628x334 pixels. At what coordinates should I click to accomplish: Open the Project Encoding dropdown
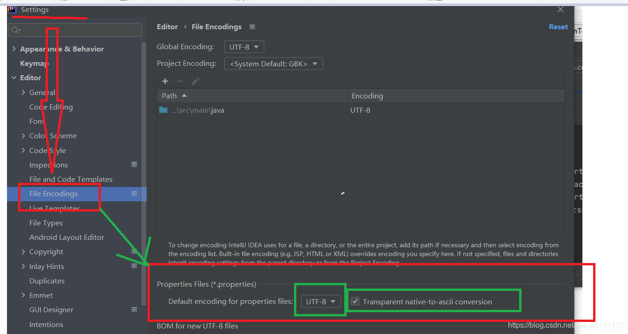coord(274,64)
